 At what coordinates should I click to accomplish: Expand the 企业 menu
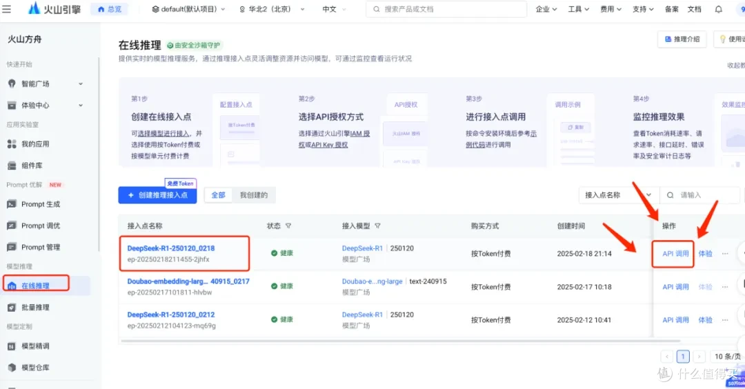coord(546,9)
